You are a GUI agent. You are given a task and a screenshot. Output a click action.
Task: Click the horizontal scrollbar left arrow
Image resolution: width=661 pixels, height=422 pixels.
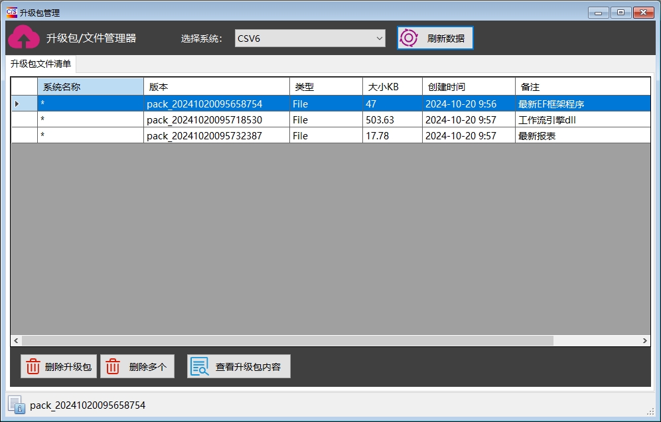17,340
